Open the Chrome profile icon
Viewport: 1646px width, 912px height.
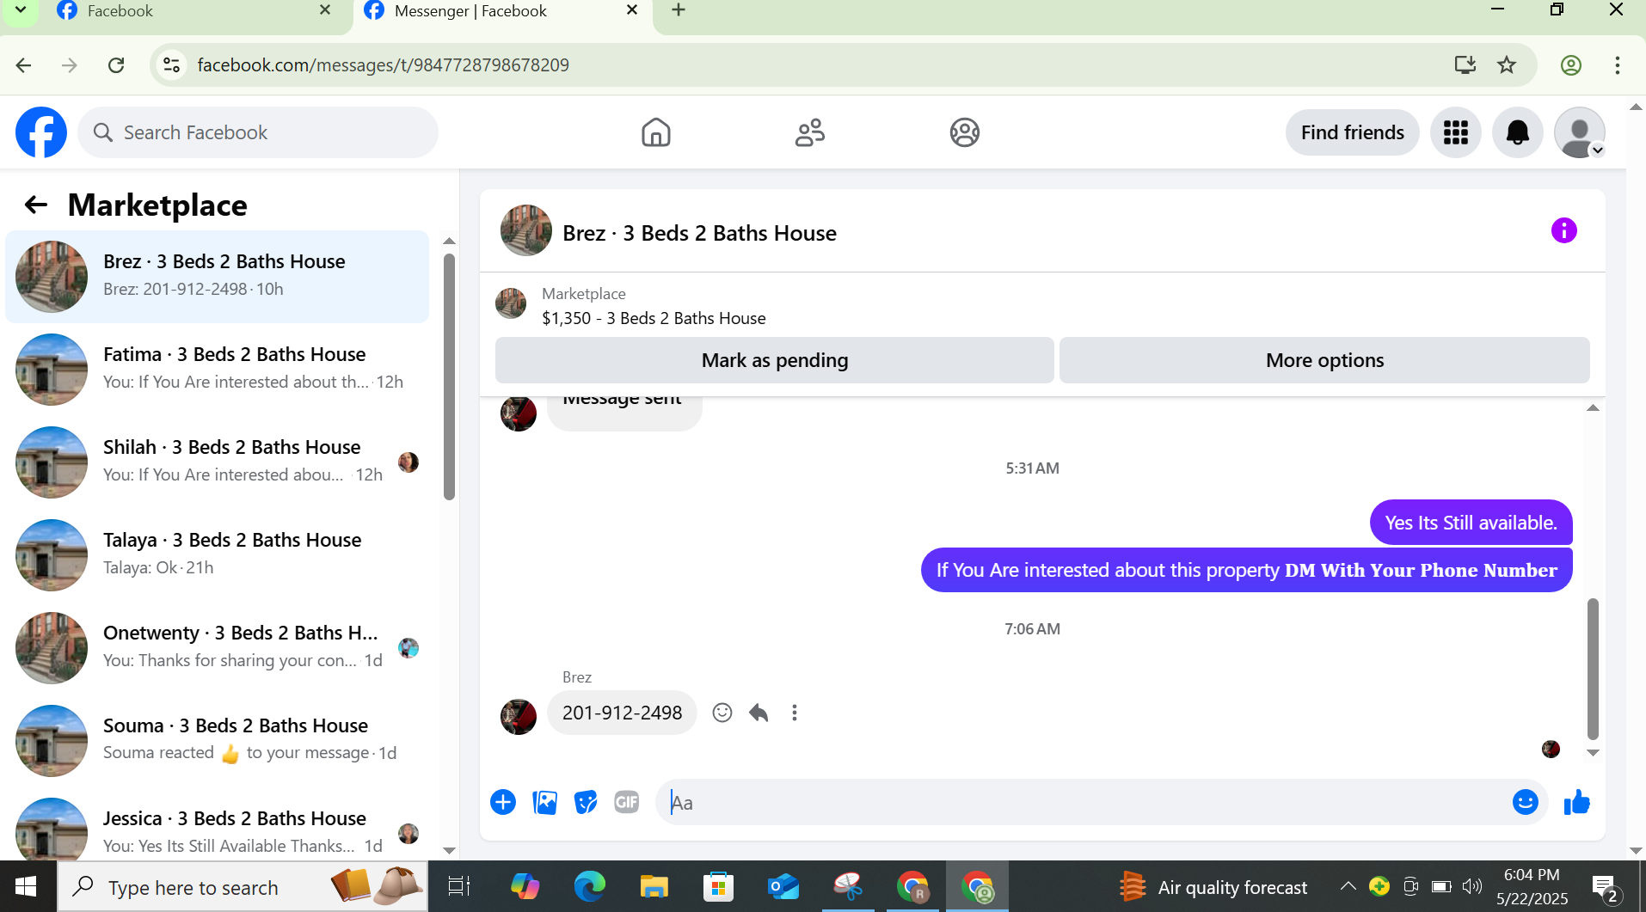(1571, 65)
